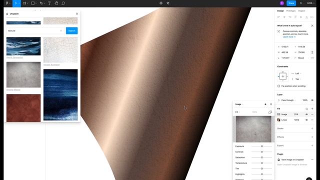320x180 pixels.
Task: Open the more options ellipsis next to Mixed
Action: tap(312, 58)
